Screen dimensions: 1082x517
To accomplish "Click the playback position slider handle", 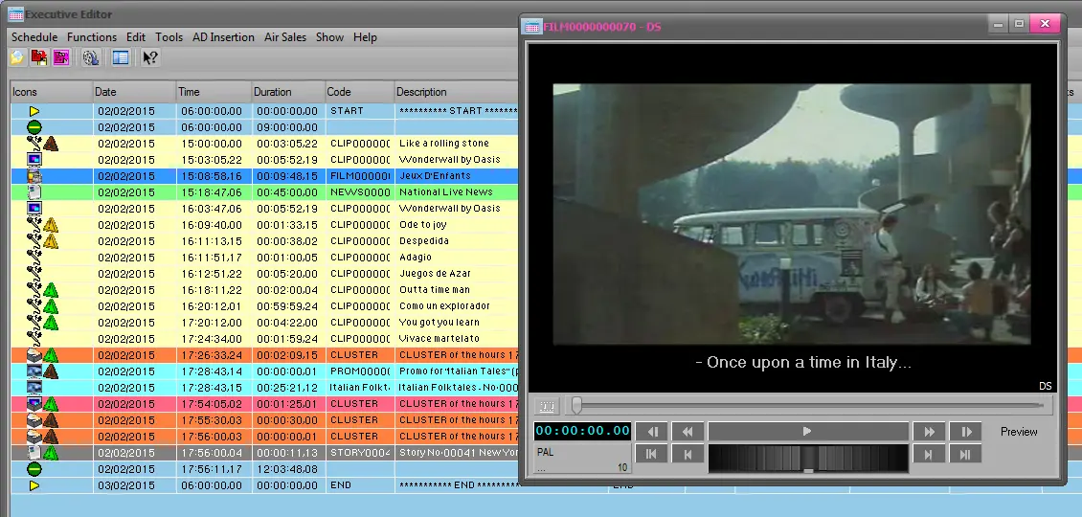I will tap(576, 406).
